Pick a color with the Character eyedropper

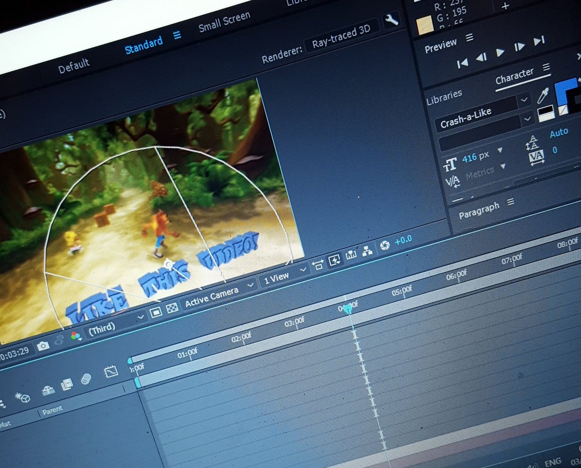click(543, 95)
